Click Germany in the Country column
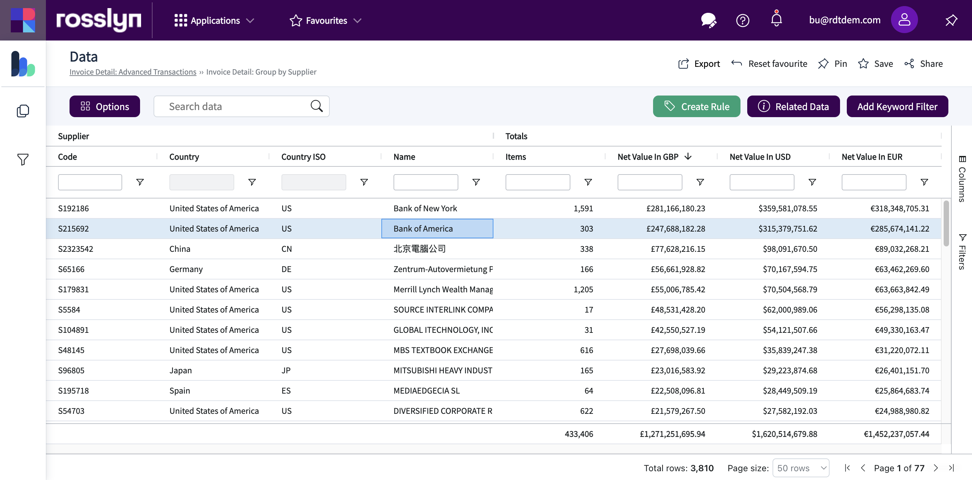The height and width of the screenshot is (480, 972). pyautogui.click(x=186, y=269)
